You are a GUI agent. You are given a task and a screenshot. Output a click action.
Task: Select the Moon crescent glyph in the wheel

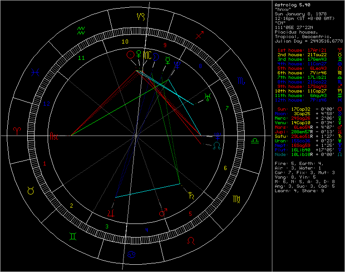coord(156,57)
